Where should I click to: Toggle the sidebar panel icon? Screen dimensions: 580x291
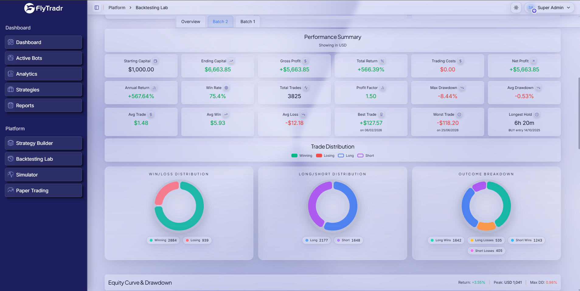[97, 8]
